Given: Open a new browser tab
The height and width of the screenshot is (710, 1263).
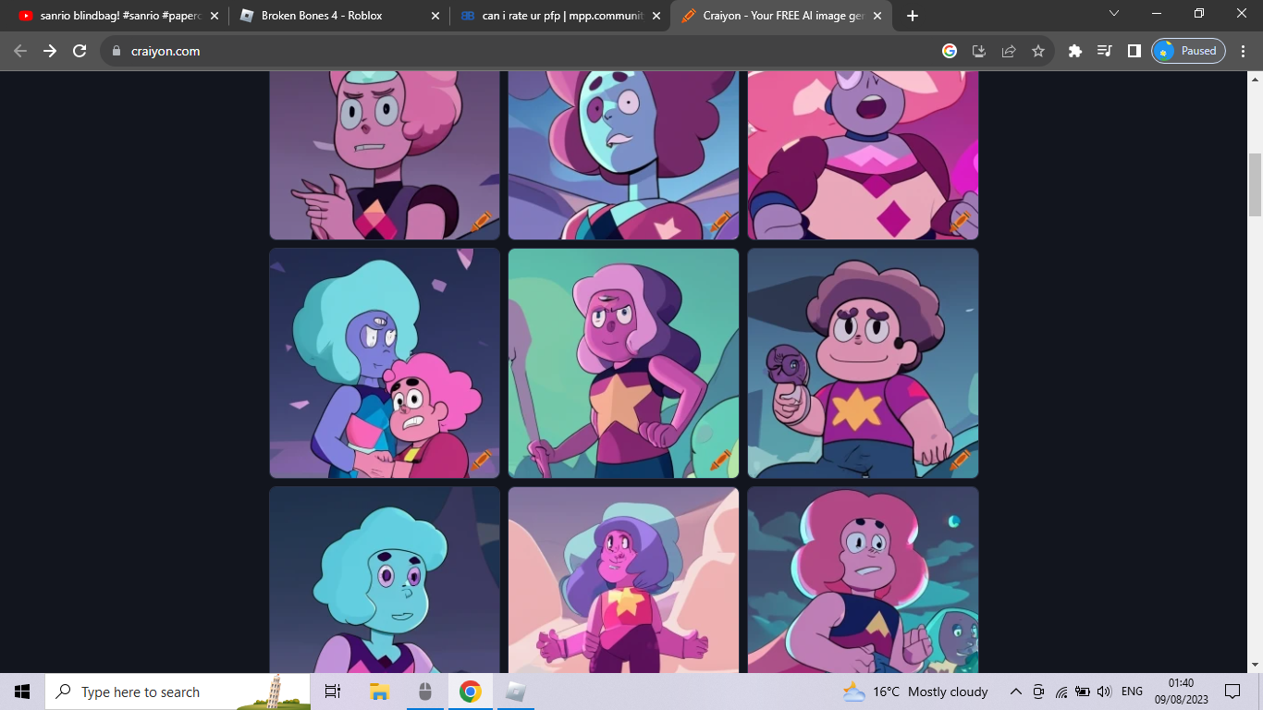Looking at the screenshot, I should tap(913, 16).
